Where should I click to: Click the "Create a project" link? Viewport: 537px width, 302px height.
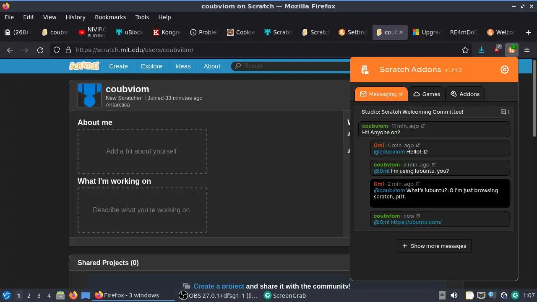point(219,286)
